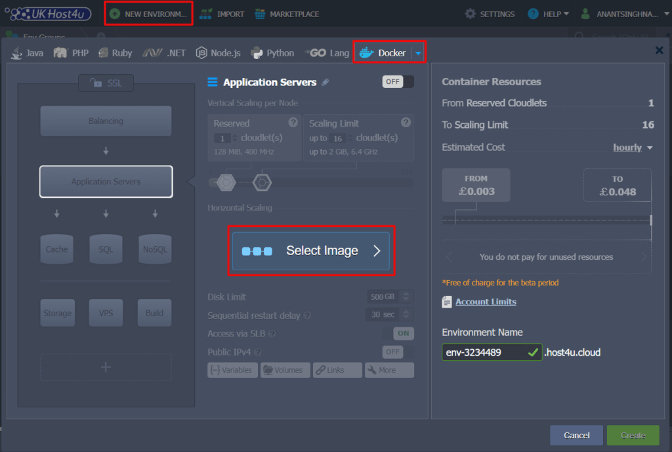672x452 pixels.
Task: Open the Import option in top bar
Action: point(222,14)
